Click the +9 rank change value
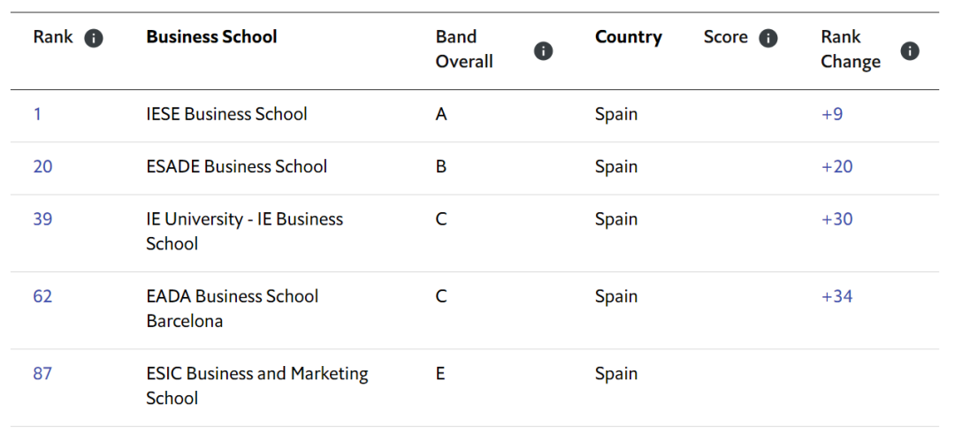The width and height of the screenshot is (955, 435). coord(832,114)
